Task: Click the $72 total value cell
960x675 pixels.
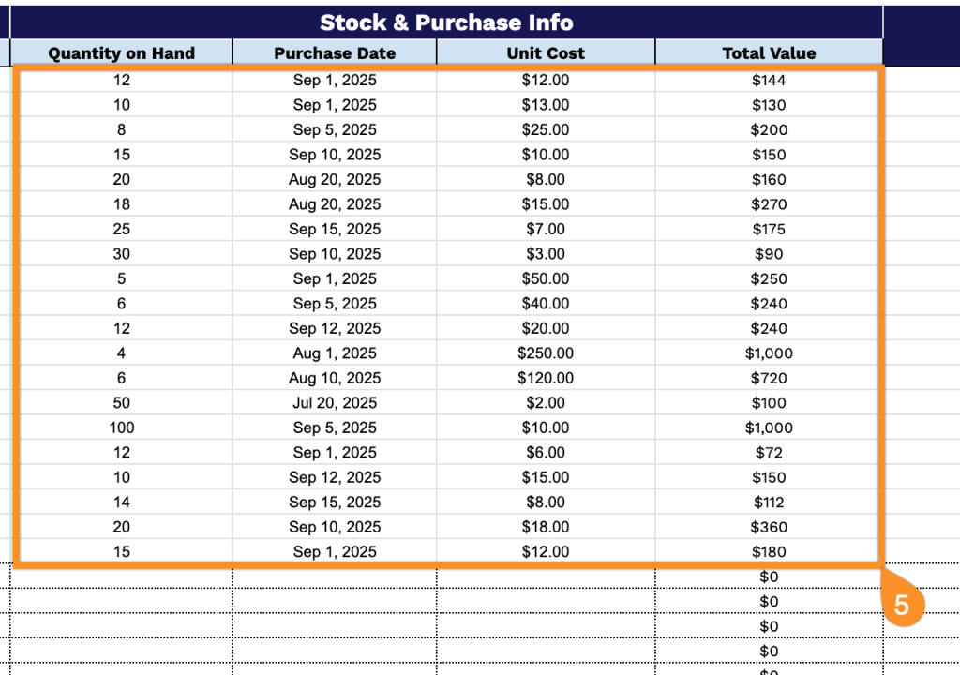Action: (769, 453)
